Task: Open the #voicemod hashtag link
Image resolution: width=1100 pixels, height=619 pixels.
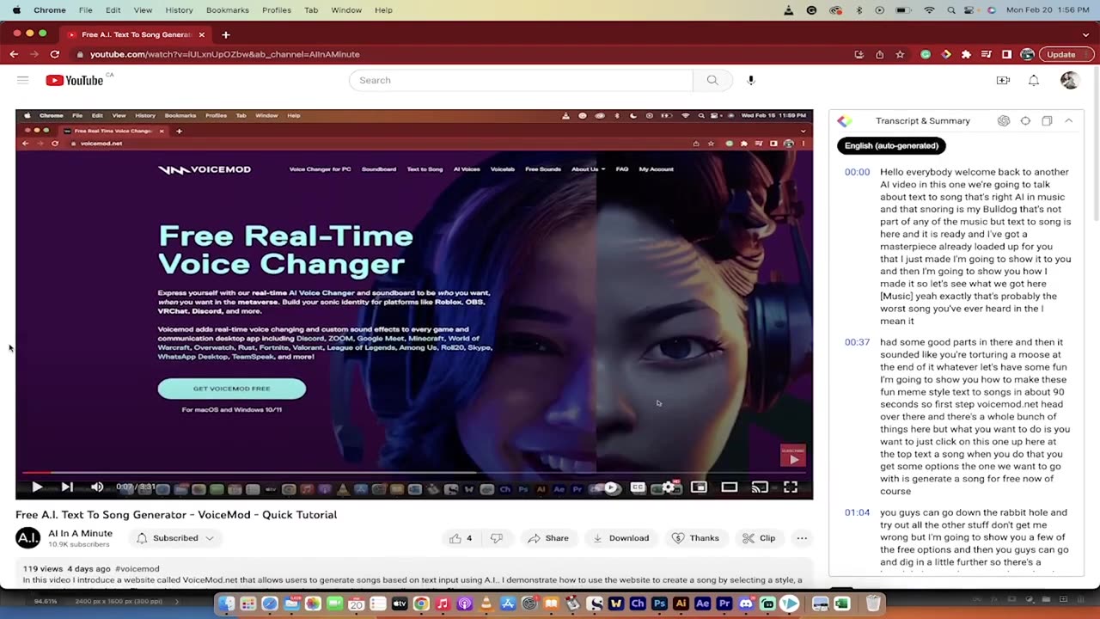Action: pyautogui.click(x=137, y=568)
